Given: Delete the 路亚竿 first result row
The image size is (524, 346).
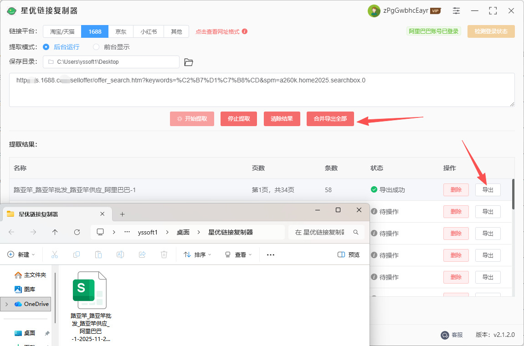Looking at the screenshot, I should 456,190.
